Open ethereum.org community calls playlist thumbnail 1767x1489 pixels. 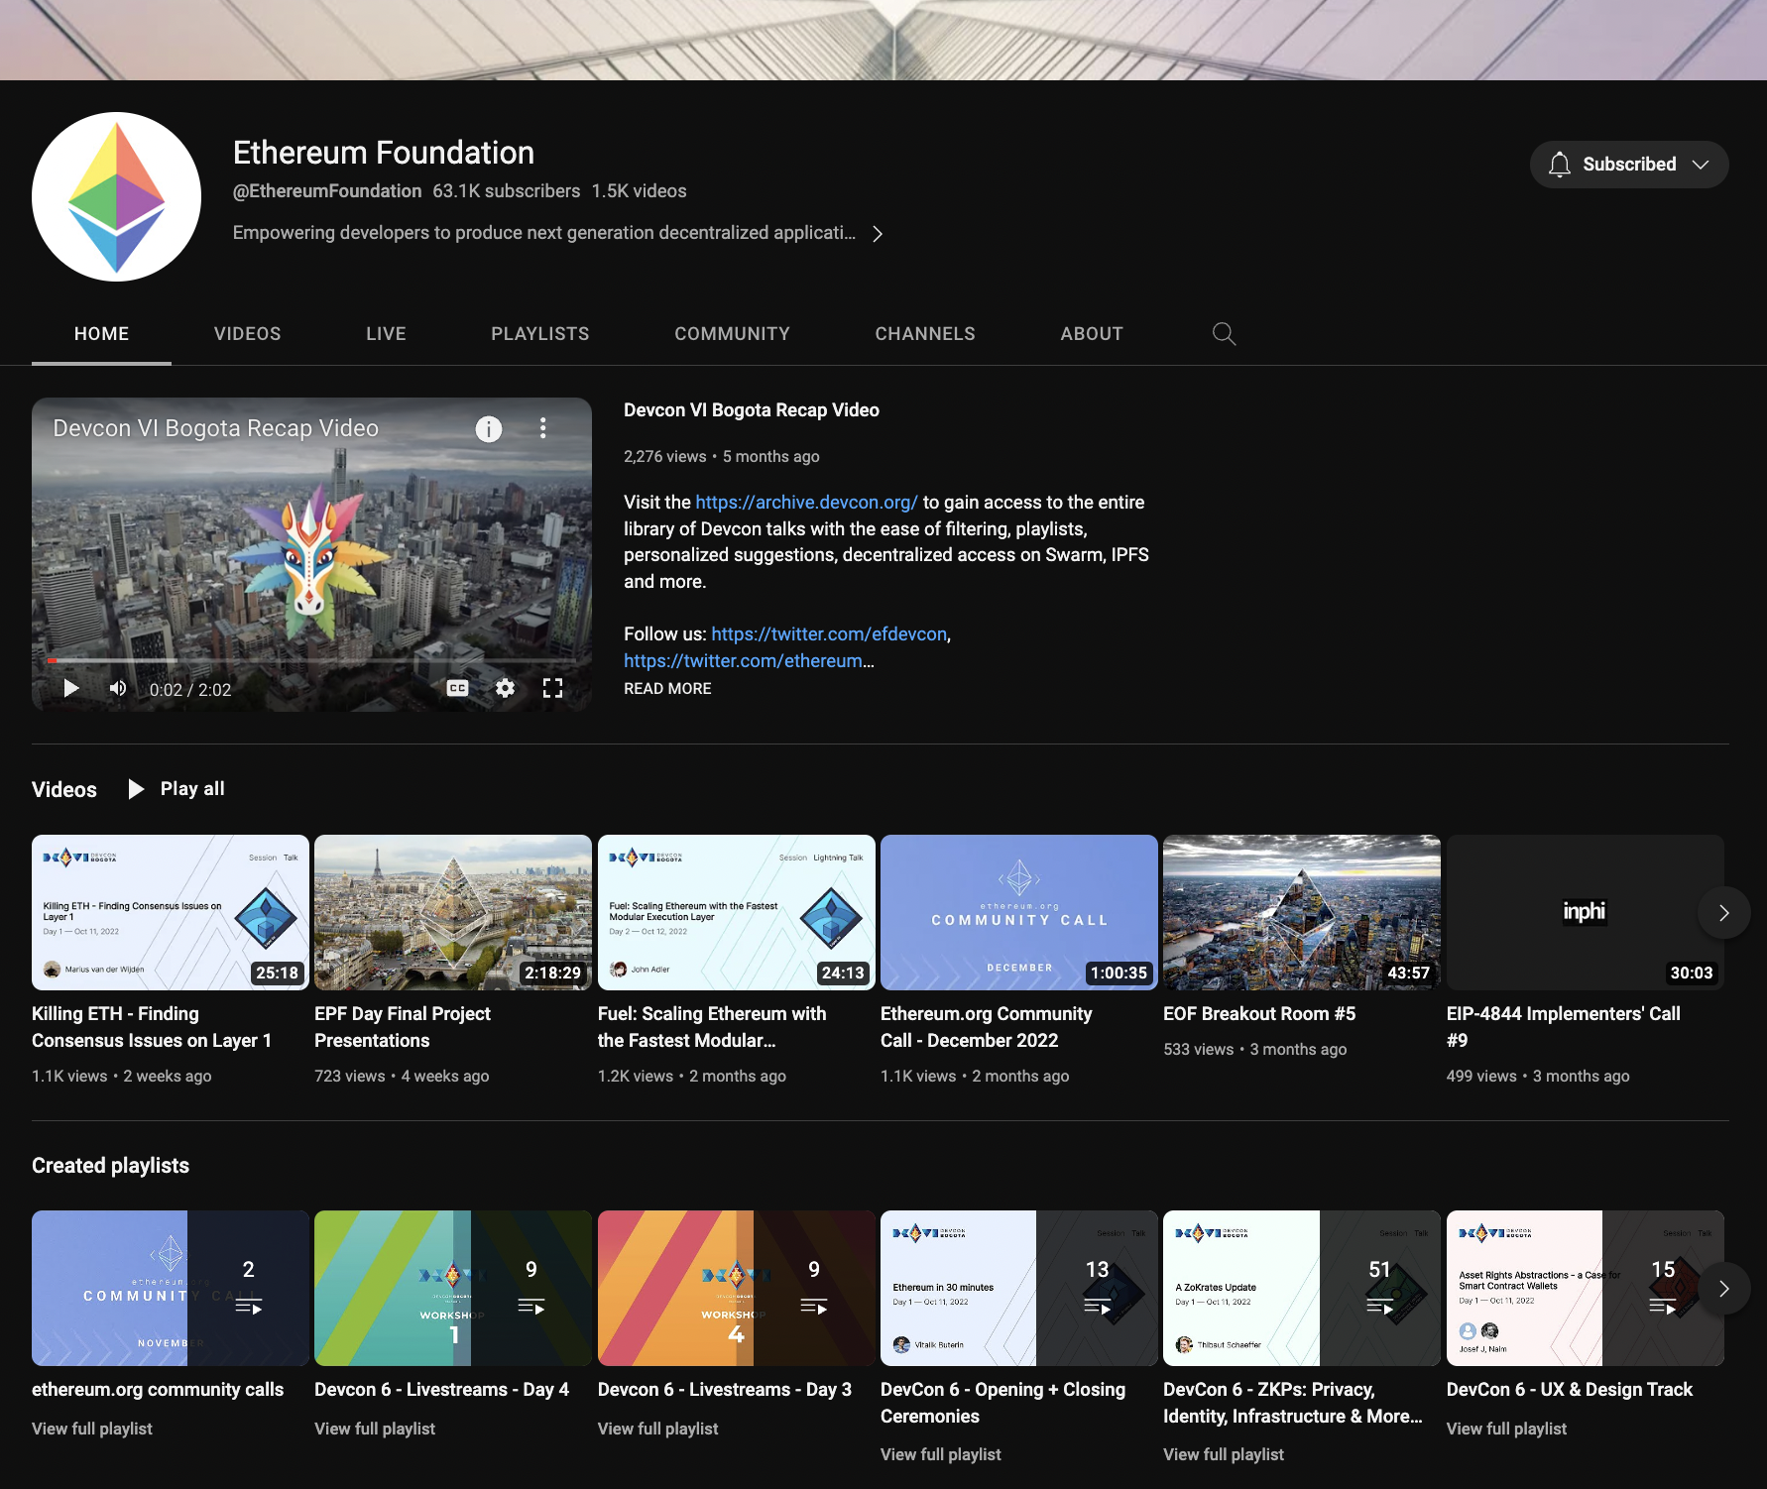click(x=171, y=1288)
